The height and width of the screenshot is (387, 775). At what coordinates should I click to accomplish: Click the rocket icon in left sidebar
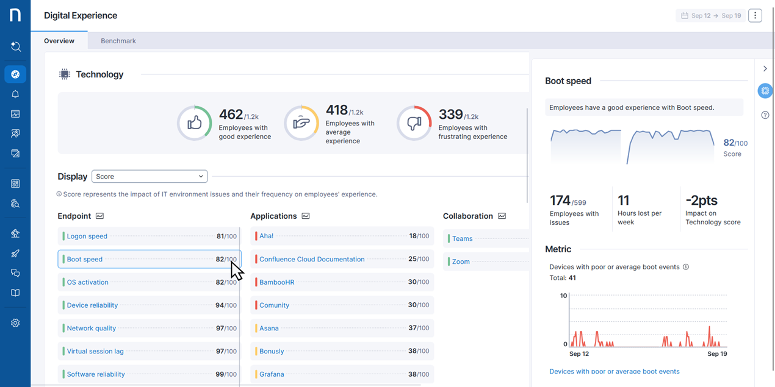[15, 254]
